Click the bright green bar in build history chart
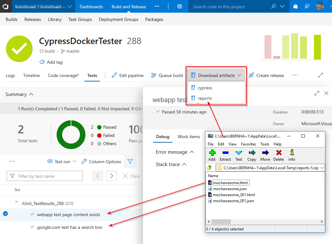The image size is (332, 244). (x=317, y=47)
